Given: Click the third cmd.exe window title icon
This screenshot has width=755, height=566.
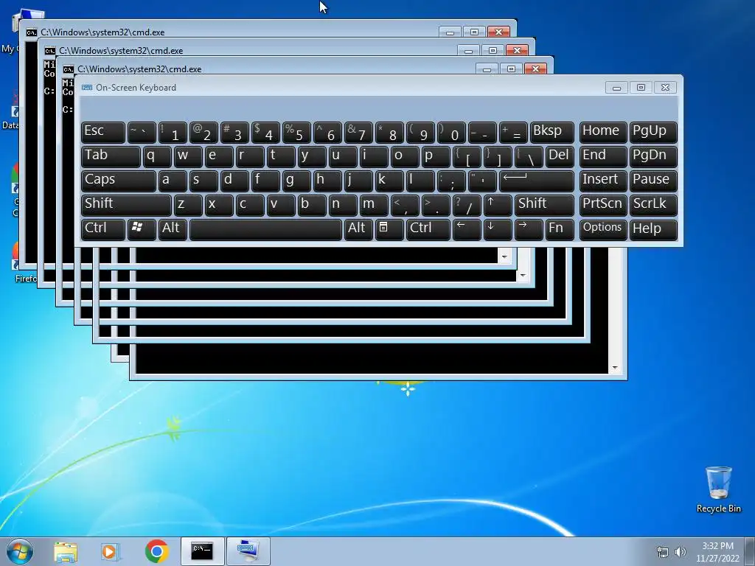Looking at the screenshot, I should [x=68, y=69].
